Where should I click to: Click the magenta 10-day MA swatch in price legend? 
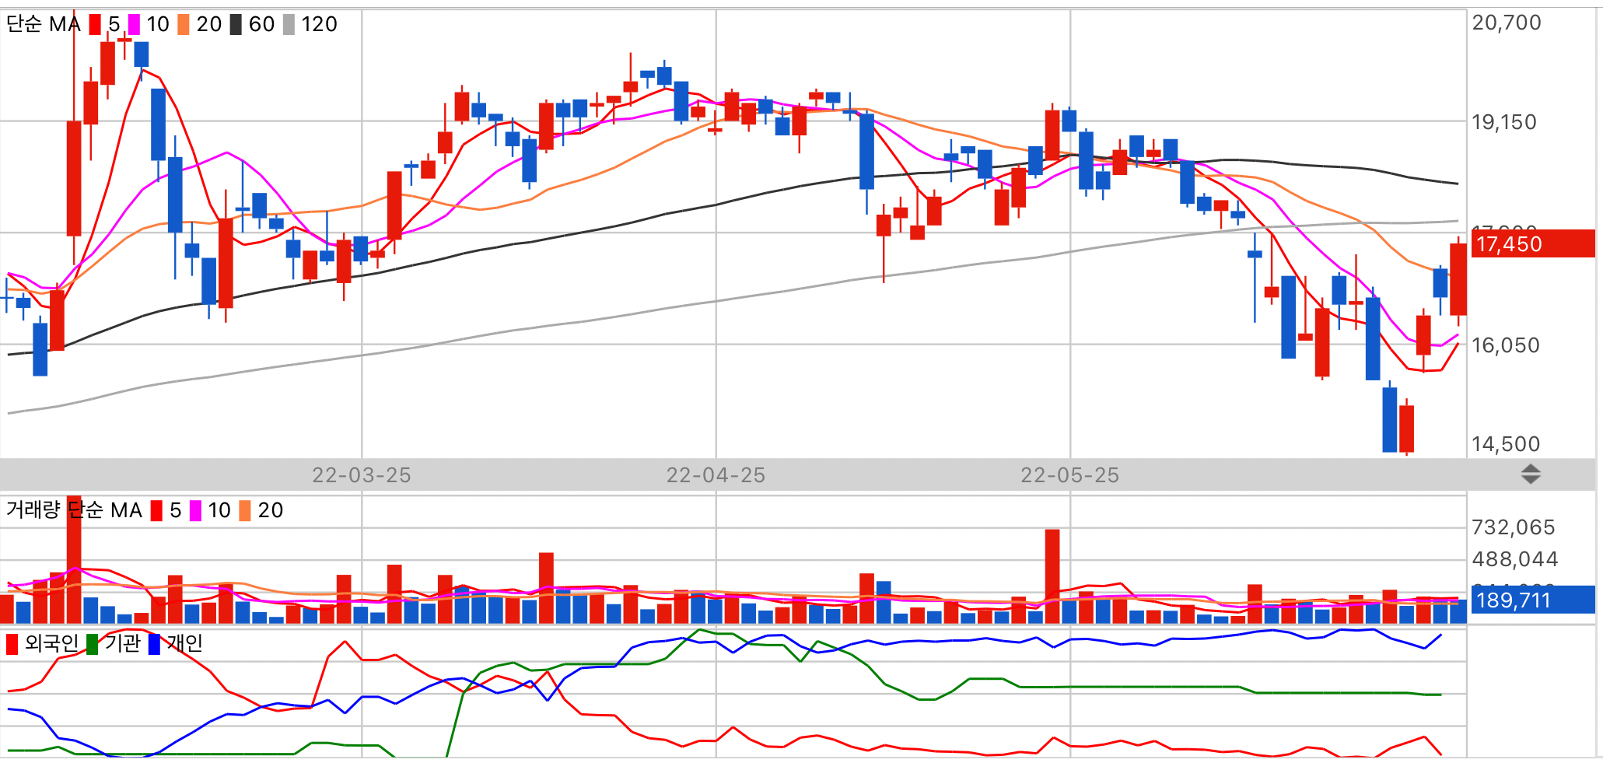click(x=134, y=24)
